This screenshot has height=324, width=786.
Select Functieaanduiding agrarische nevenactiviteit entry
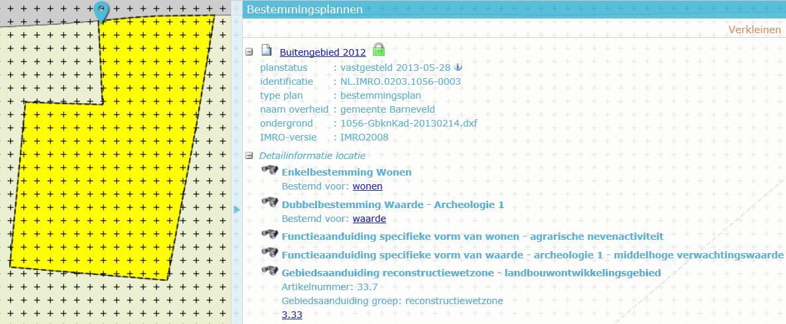pyautogui.click(x=472, y=237)
